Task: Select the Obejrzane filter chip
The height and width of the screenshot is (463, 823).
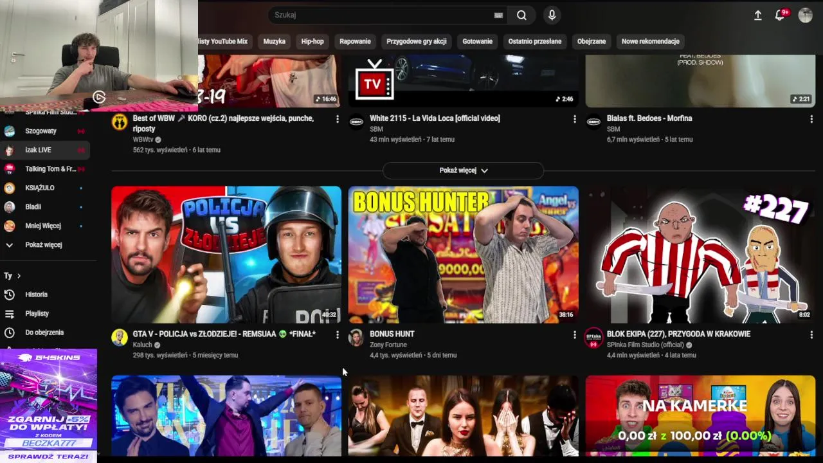Action: (592, 41)
